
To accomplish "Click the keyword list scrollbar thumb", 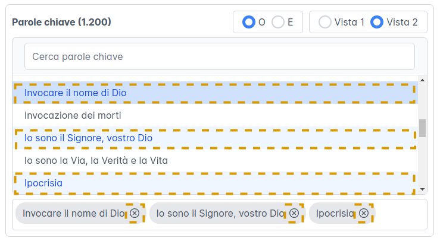I will coord(423,128).
